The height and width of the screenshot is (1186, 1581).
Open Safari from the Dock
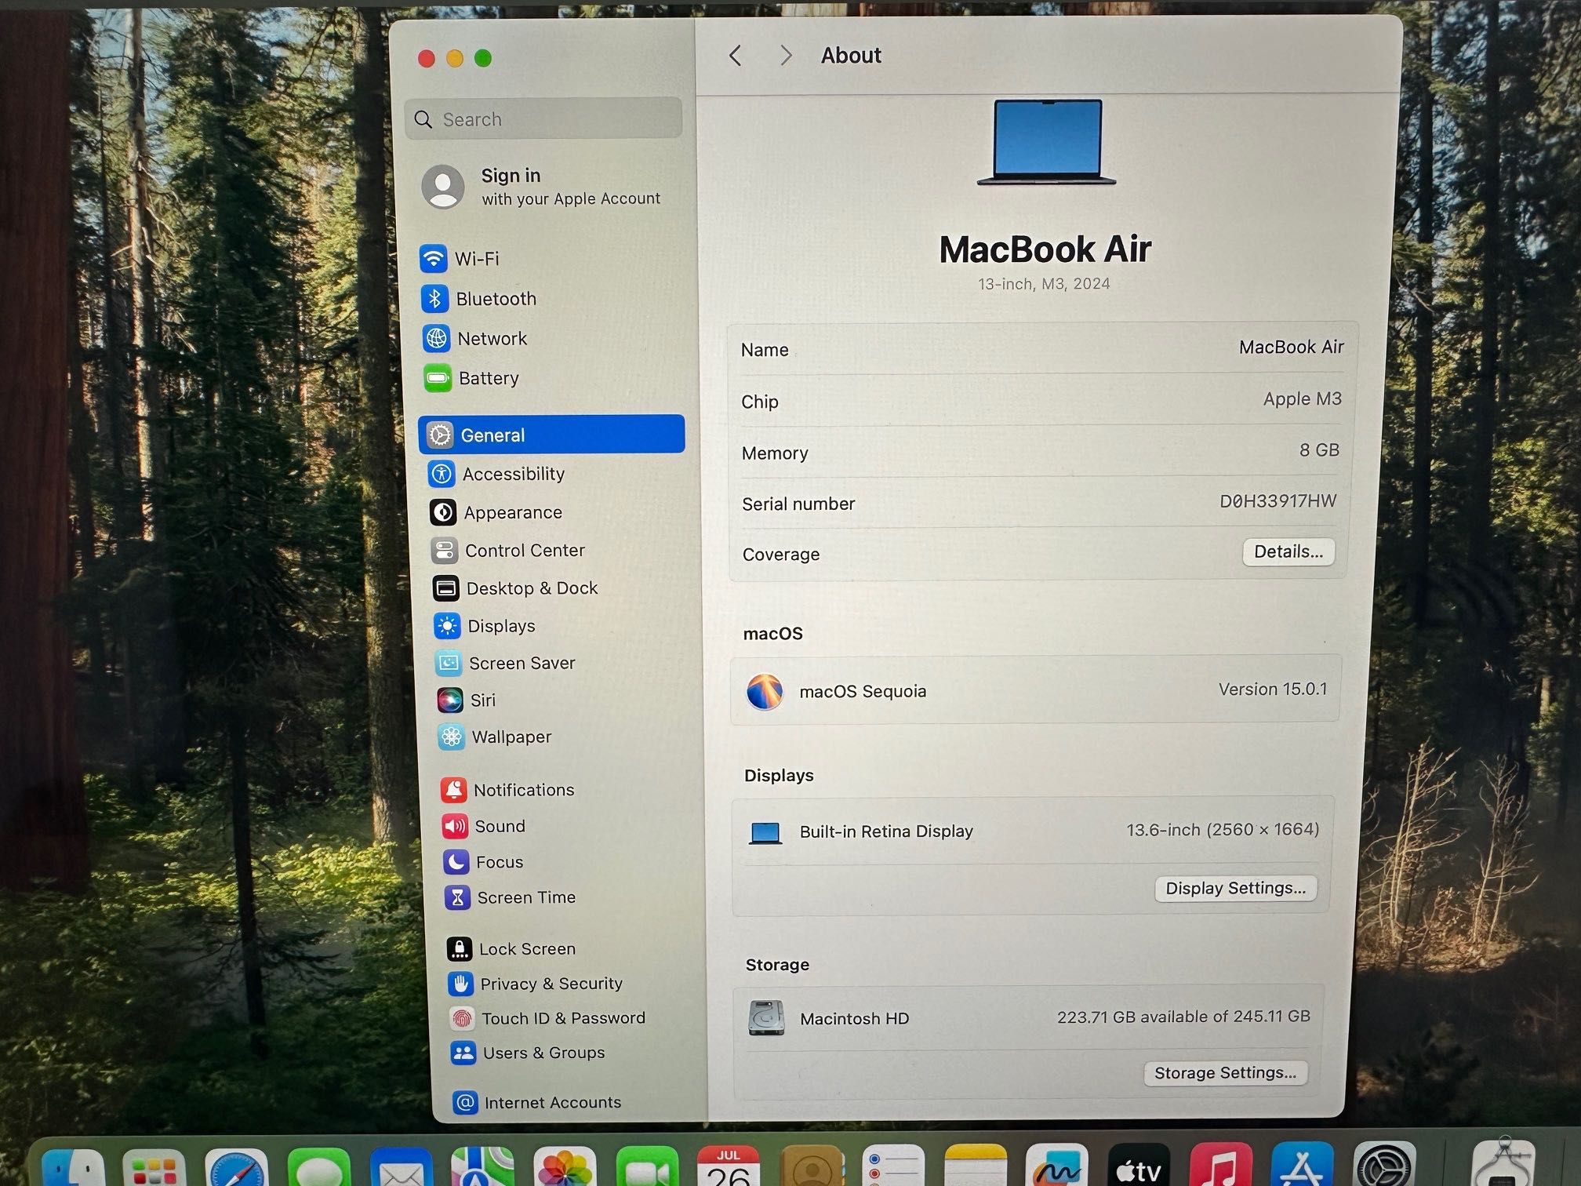tap(236, 1169)
